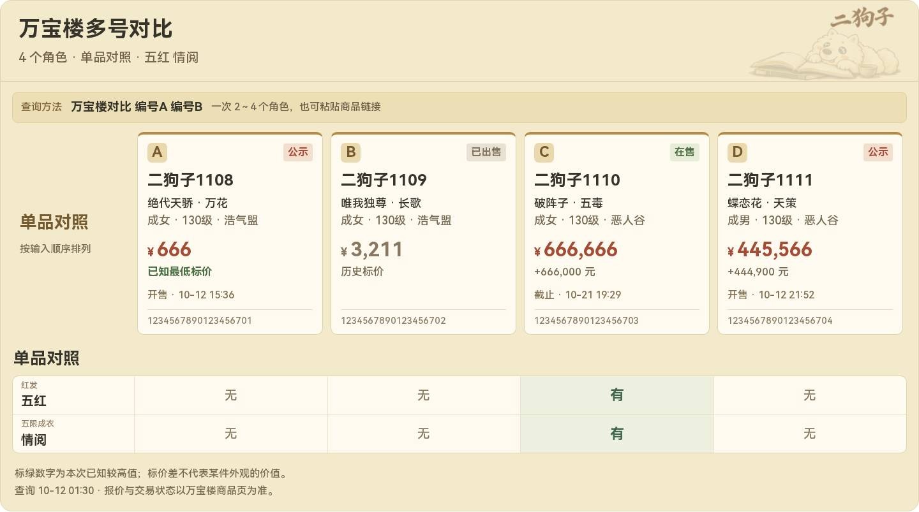Click the item number 1234567890123456702
Image resolution: width=919 pixels, height=512 pixels.
coord(393,321)
